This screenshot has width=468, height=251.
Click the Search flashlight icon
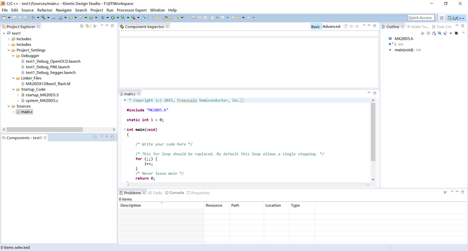pos(177,18)
